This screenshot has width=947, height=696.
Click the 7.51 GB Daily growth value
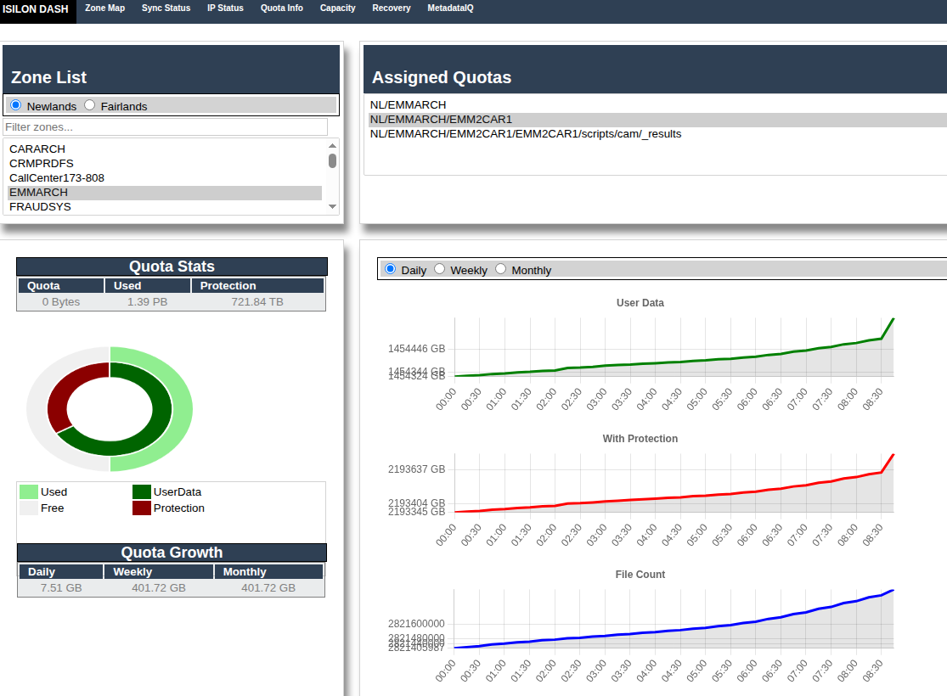pos(61,588)
